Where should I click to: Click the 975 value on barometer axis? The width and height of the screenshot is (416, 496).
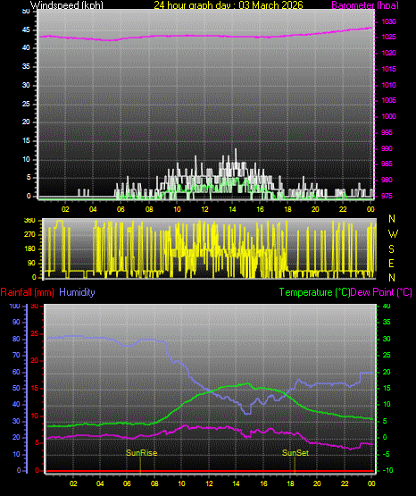coord(387,196)
